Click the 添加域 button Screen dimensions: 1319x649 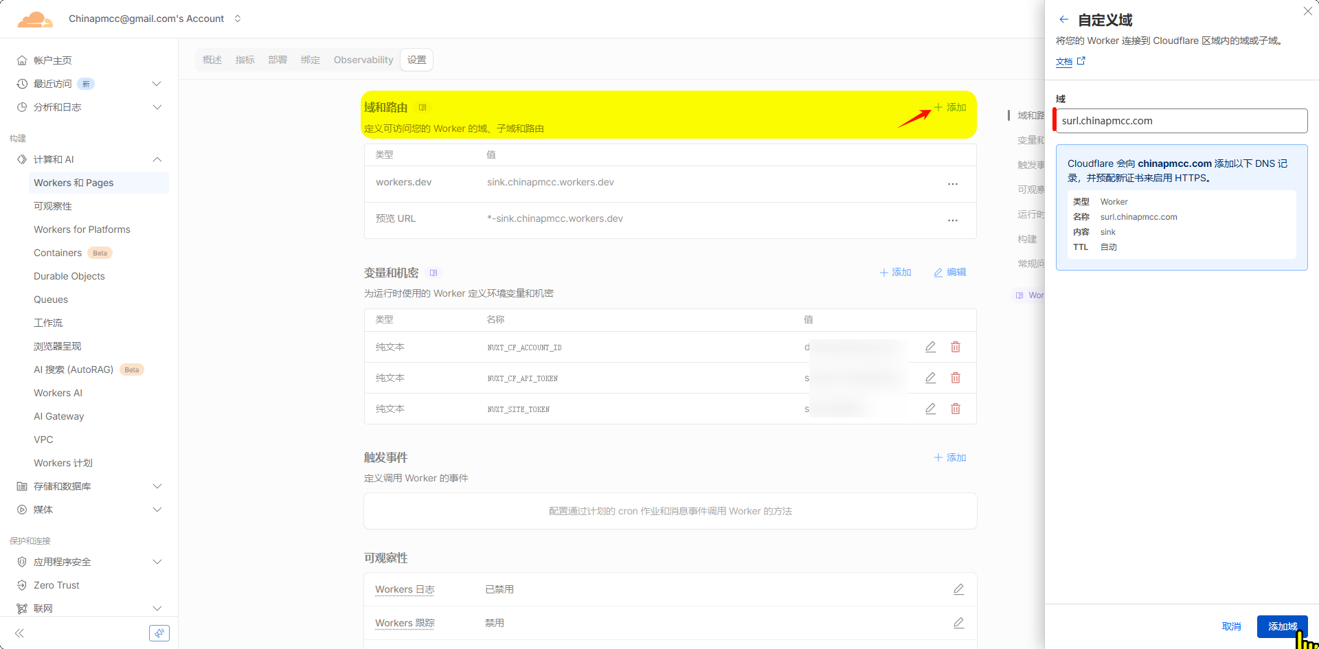[x=1282, y=626]
